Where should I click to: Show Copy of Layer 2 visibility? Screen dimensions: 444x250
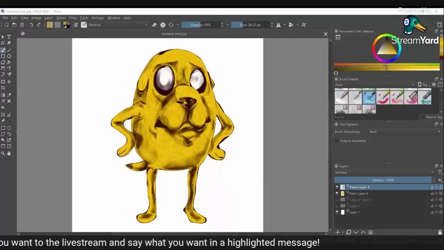click(x=337, y=200)
